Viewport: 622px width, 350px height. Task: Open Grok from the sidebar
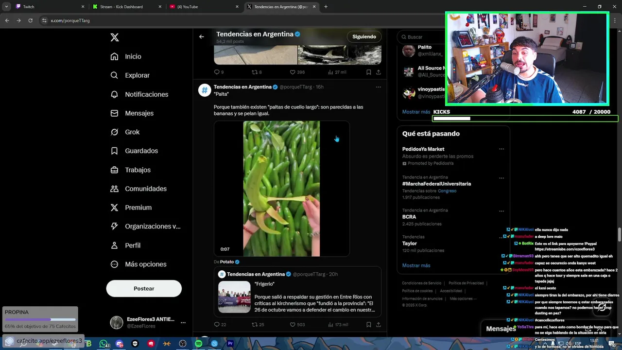(x=125, y=132)
